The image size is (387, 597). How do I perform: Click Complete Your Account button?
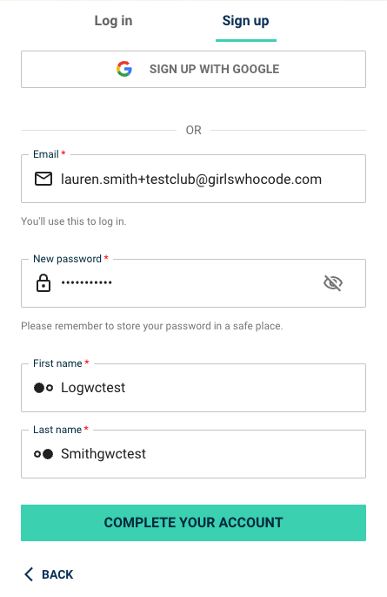[x=193, y=523]
